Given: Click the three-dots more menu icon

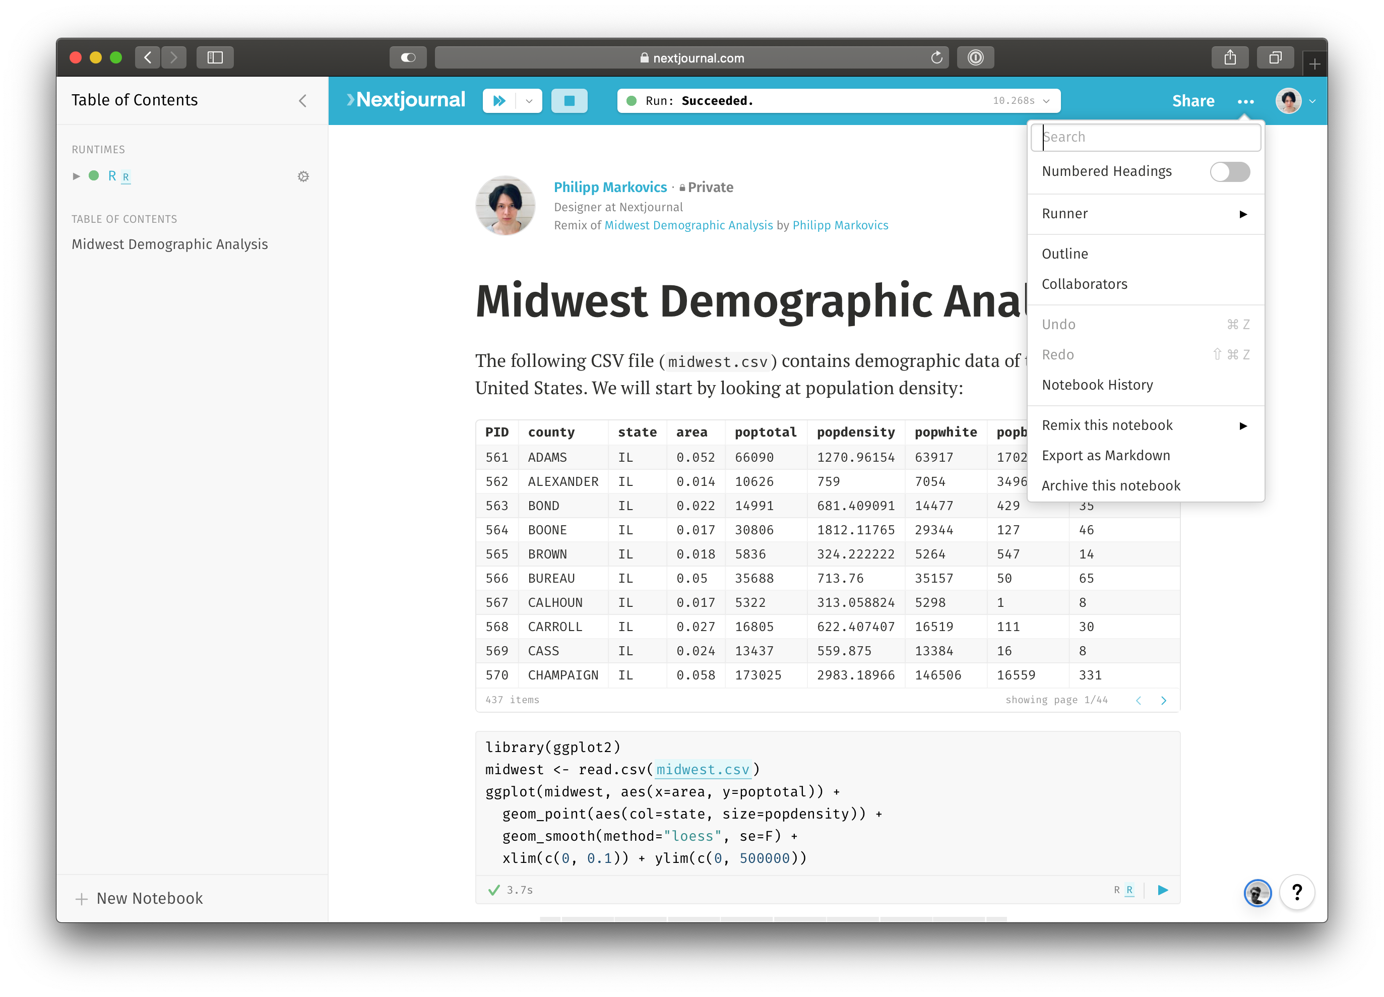Looking at the screenshot, I should click(1245, 102).
